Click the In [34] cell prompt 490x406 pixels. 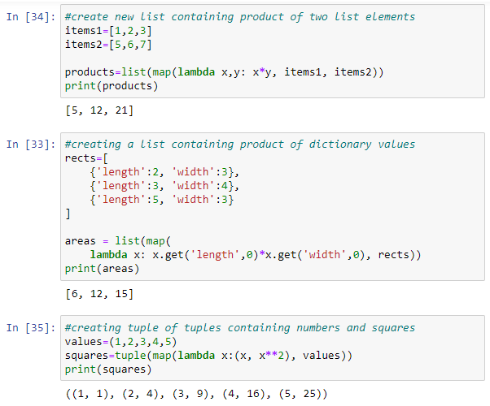click(x=31, y=16)
